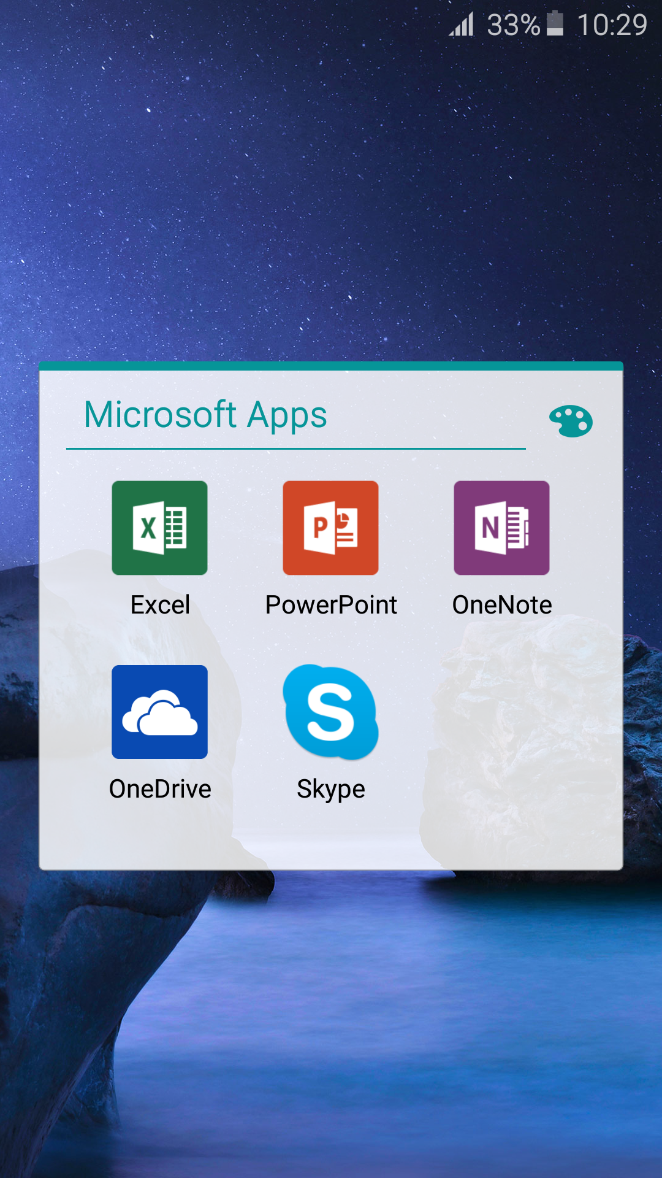Start Skype via its blue icon
Viewport: 662px width, 1178px height.
pyautogui.click(x=330, y=712)
